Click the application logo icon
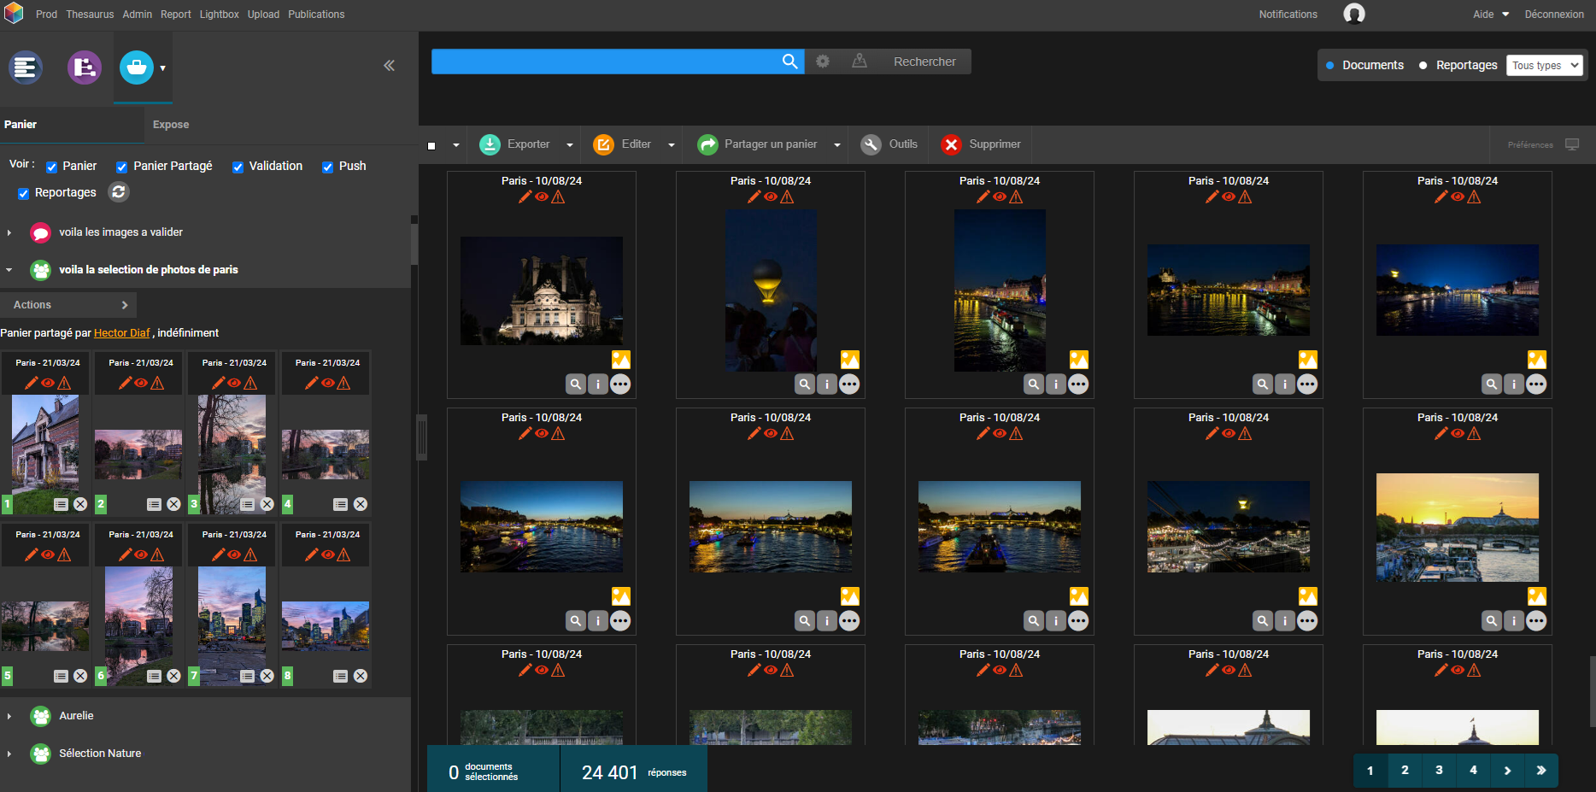The image size is (1596, 792). (x=14, y=14)
